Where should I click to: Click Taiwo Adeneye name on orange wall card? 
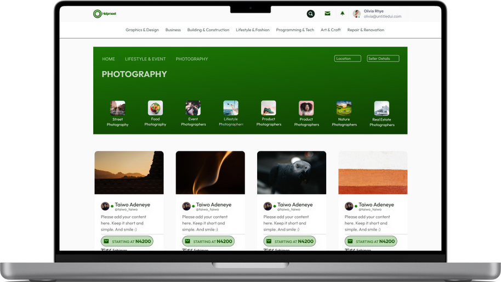[x=376, y=205]
